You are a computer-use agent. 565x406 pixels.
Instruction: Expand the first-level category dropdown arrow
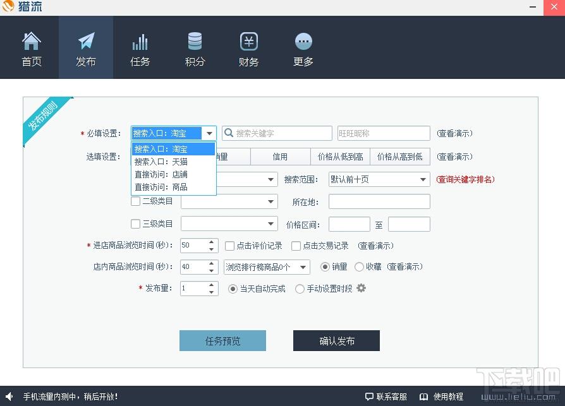coord(270,179)
